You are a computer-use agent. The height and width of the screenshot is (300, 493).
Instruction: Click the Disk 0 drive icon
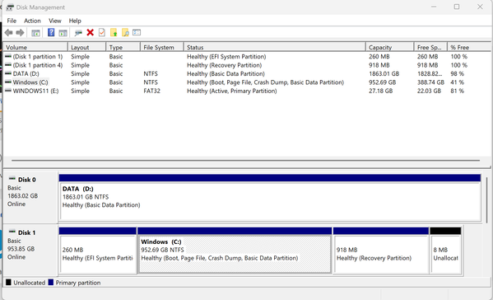(x=12, y=179)
